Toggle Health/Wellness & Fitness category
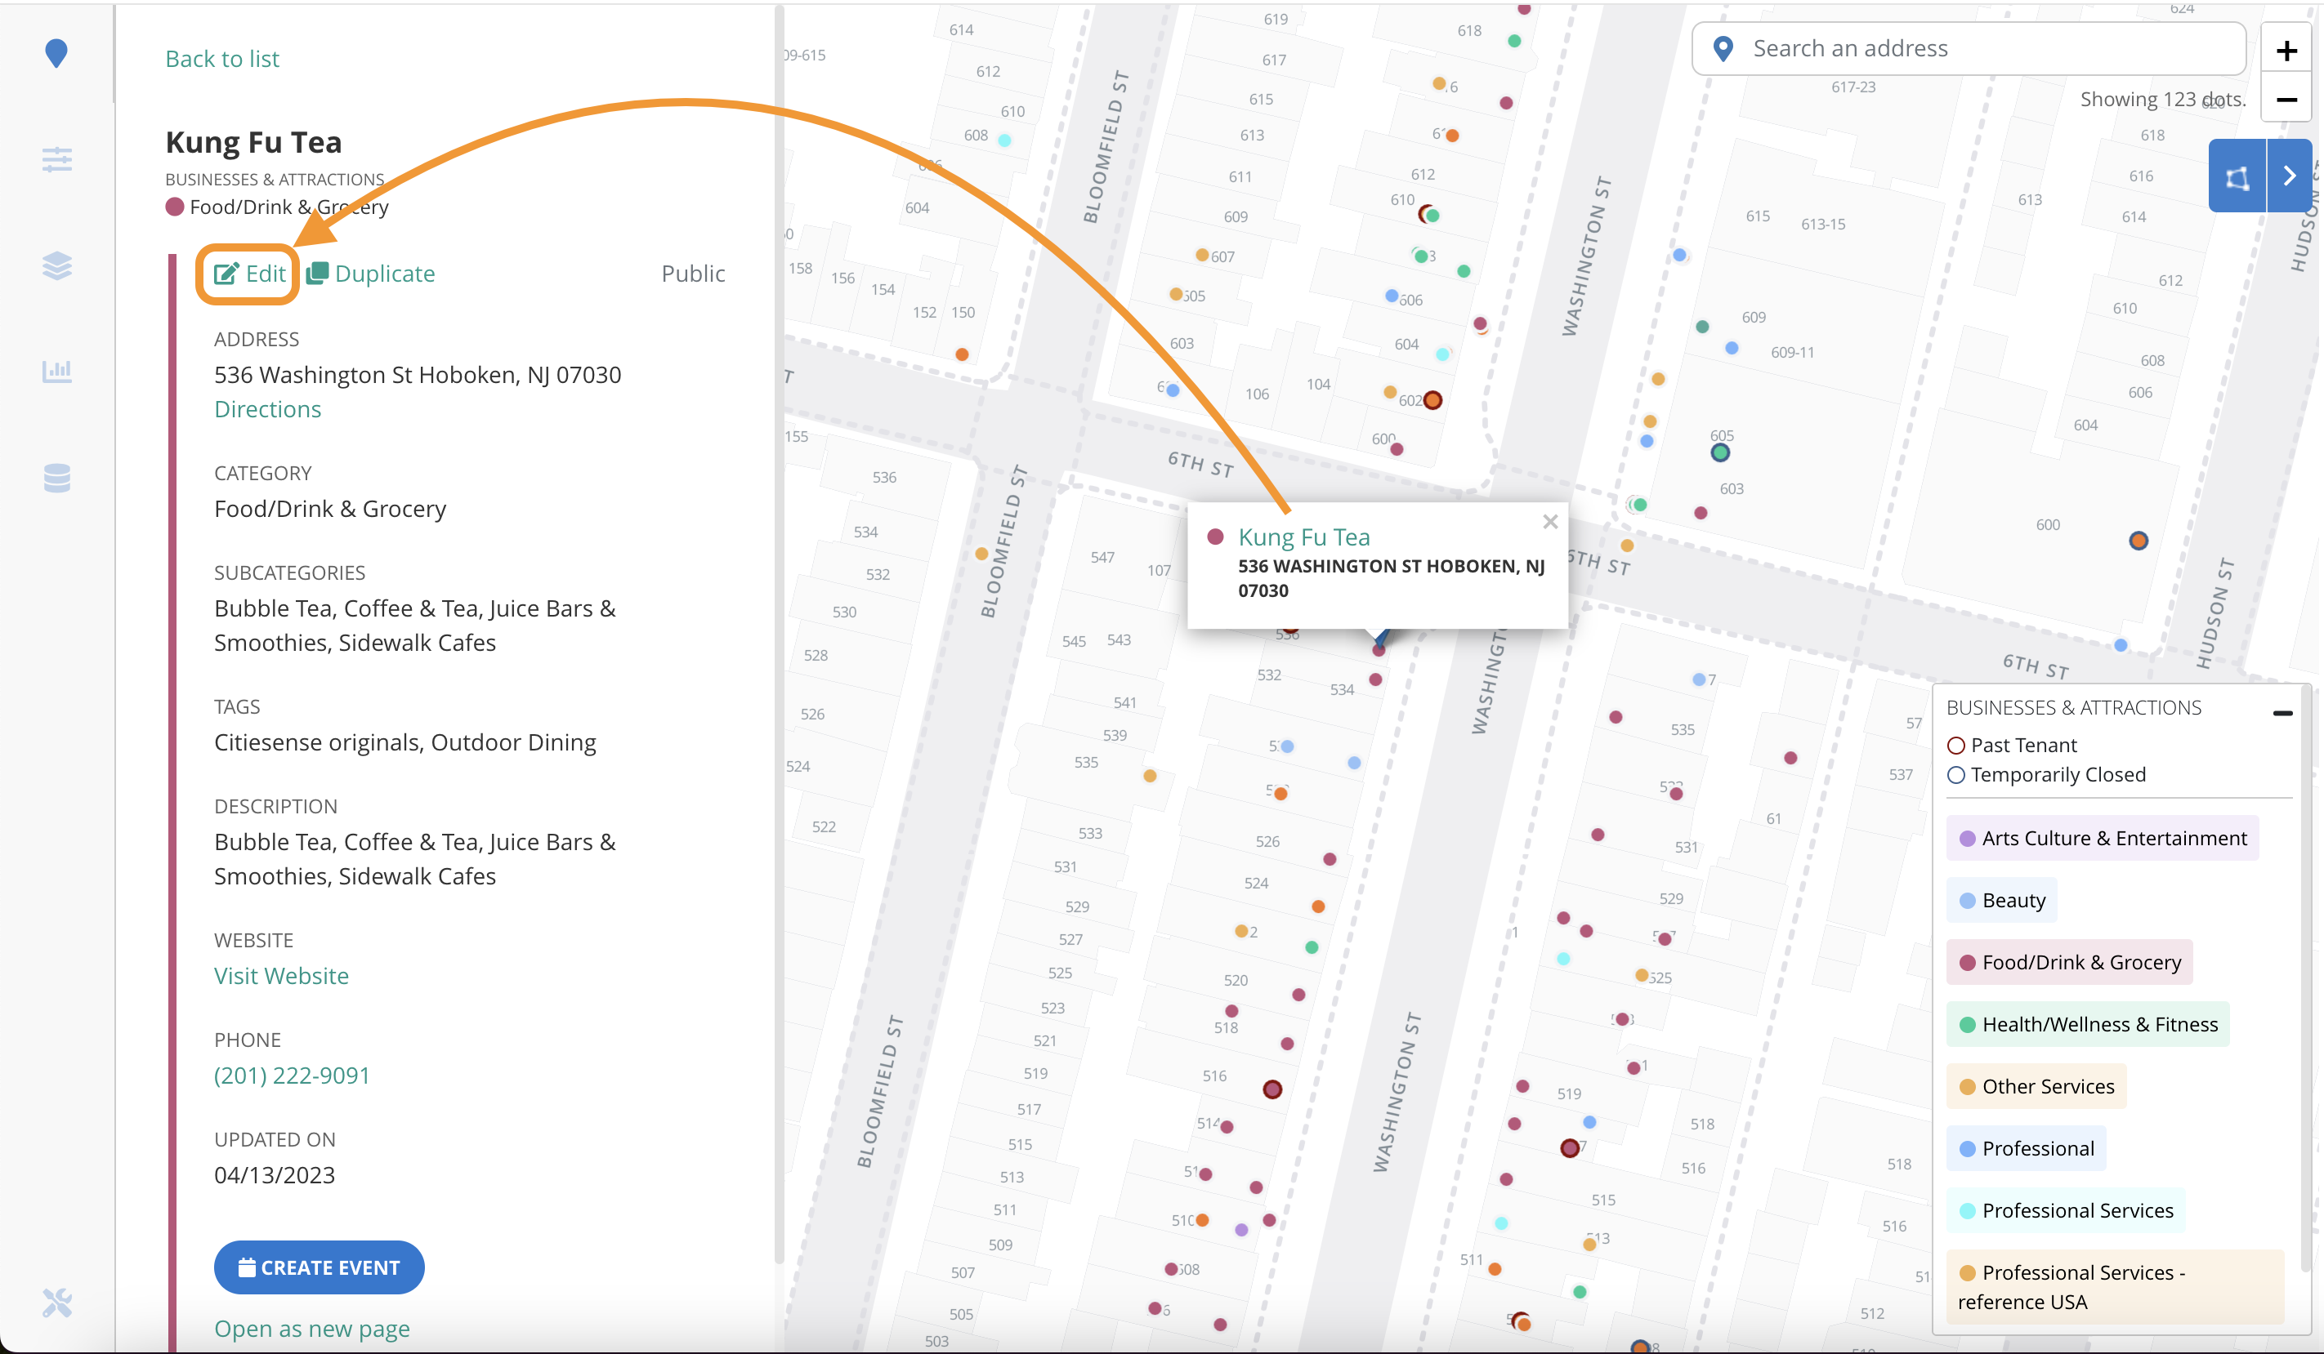Viewport: 2324px width, 1354px height. (x=2088, y=1024)
